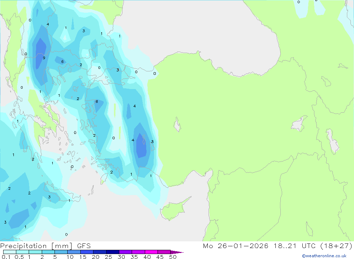Click the 1–2 mm legend color box
354x259 pixels.
35,252
